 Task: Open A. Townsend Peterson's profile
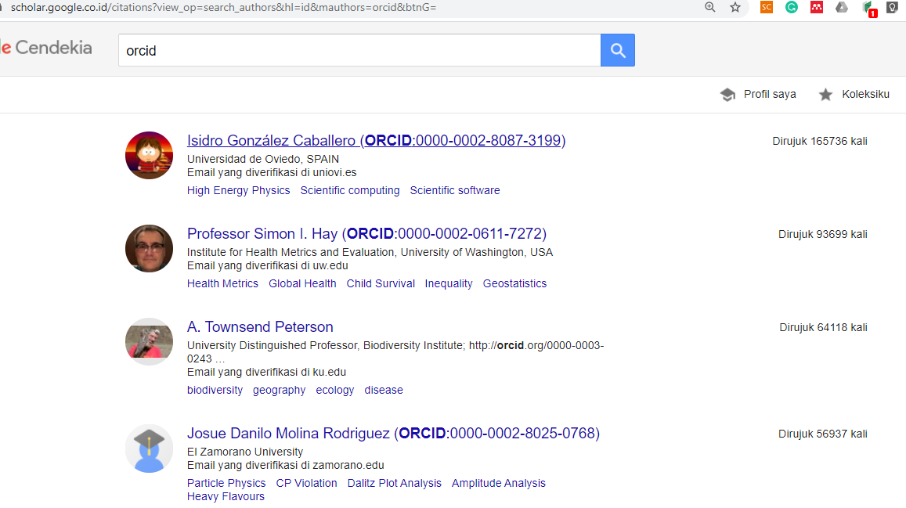click(260, 327)
